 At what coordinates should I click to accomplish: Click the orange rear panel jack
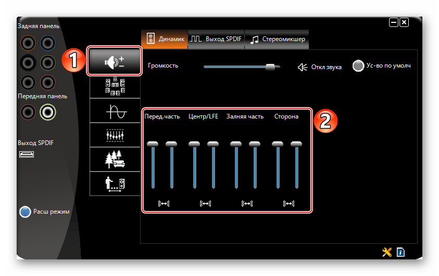coord(27,42)
